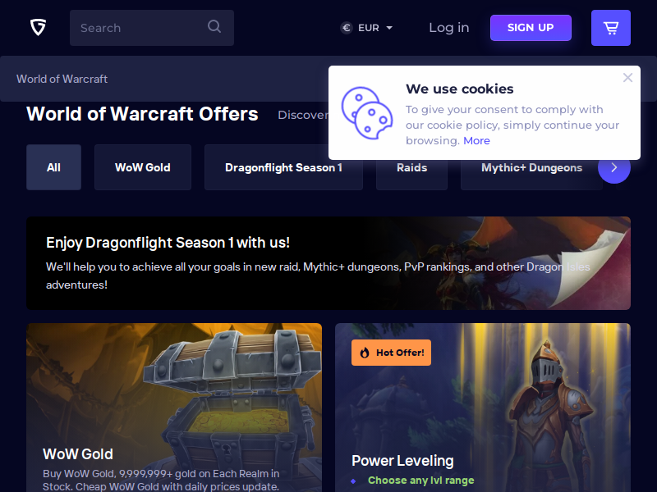Select the WoW Gold category tab
Image resolution: width=657 pixels, height=492 pixels.
coord(142,167)
